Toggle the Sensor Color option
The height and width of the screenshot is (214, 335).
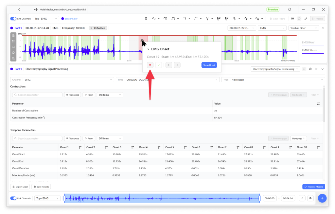point(69,19)
